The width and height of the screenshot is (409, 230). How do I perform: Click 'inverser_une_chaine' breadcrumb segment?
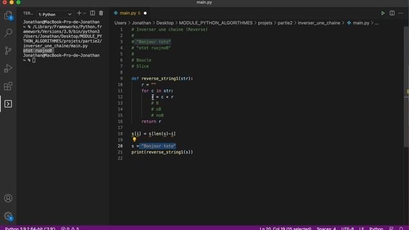click(x=319, y=23)
